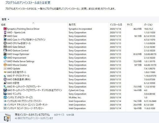Click the sort arrow above the 名前 column
The height and width of the screenshot is (123, 159).
(33, 23)
